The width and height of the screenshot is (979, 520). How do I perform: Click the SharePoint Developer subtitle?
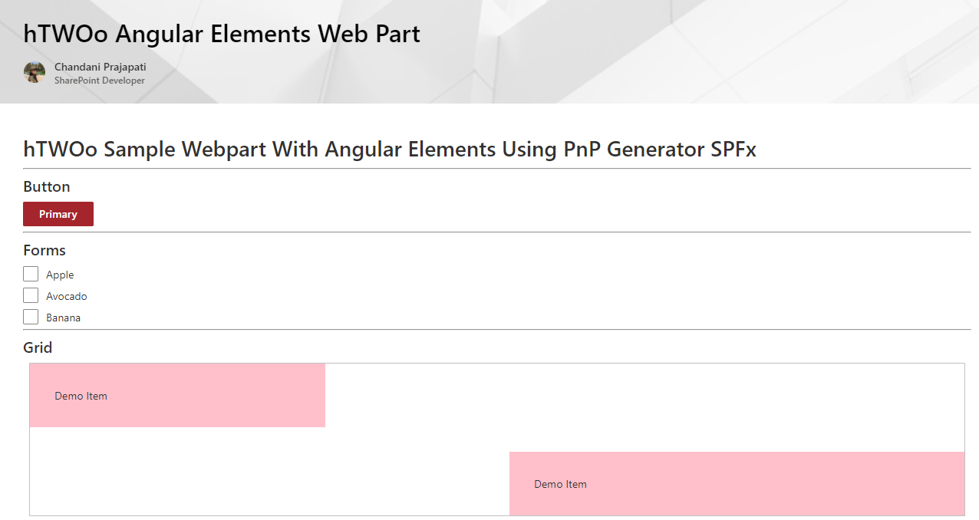click(100, 81)
